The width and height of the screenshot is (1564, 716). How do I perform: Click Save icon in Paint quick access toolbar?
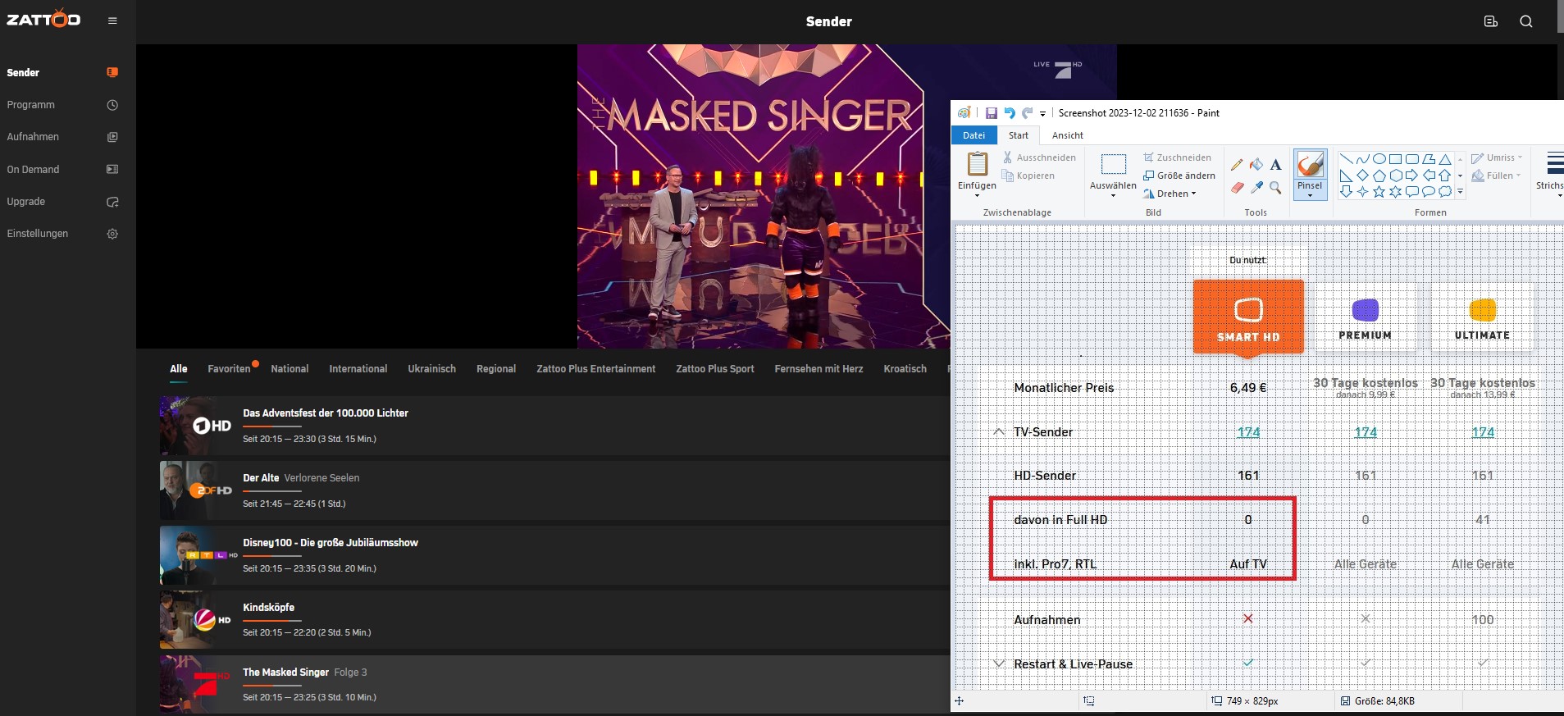coord(992,113)
